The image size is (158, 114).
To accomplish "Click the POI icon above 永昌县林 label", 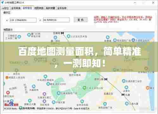I will coord(34,86).
